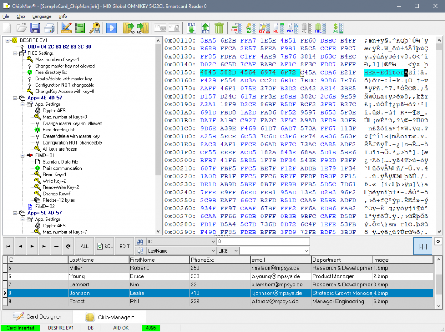Open the LastName field dropdown
Viewport: 445px width, 332px height.
213,251
